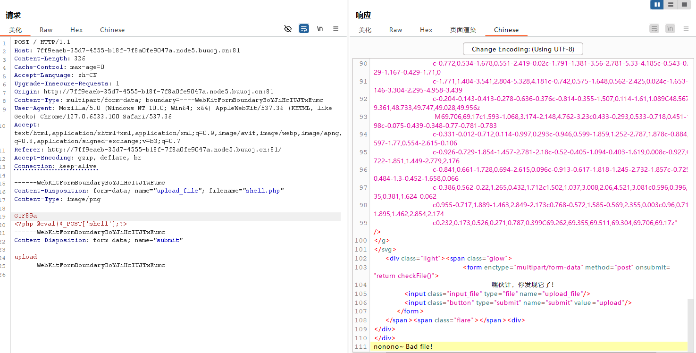
Task: Open response panel hamburger menu
Action: pos(686,29)
